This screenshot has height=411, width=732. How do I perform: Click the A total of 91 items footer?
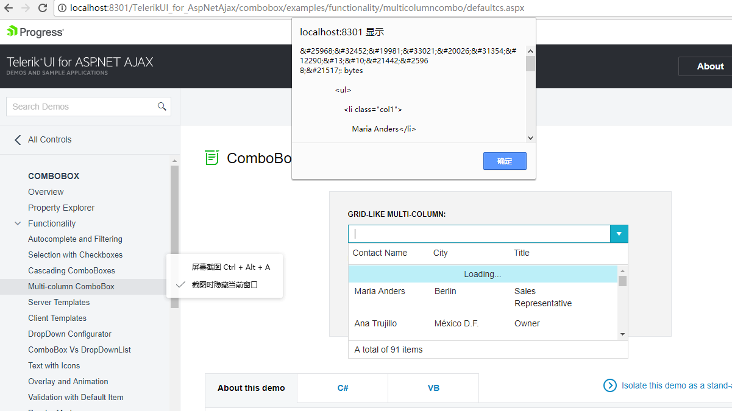pyautogui.click(x=388, y=350)
